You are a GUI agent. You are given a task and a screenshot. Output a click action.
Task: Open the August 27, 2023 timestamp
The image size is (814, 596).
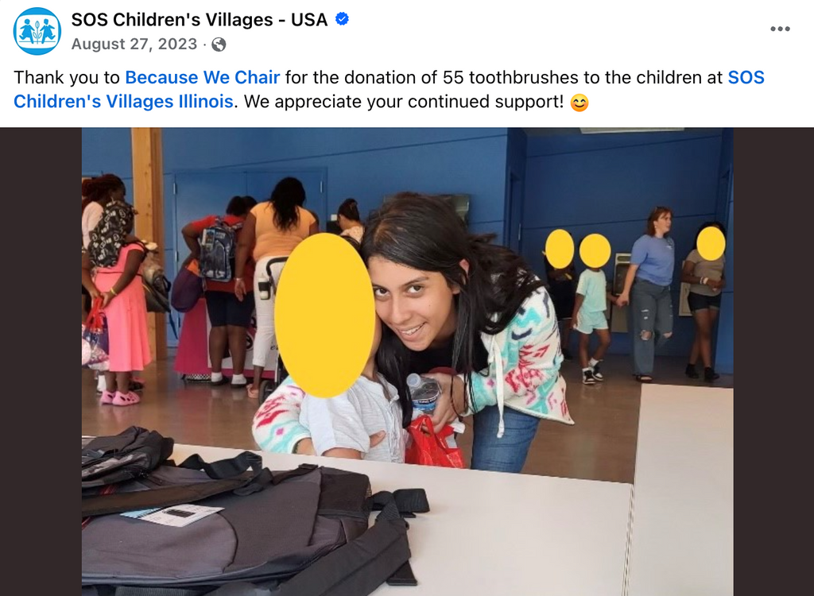pos(134,45)
